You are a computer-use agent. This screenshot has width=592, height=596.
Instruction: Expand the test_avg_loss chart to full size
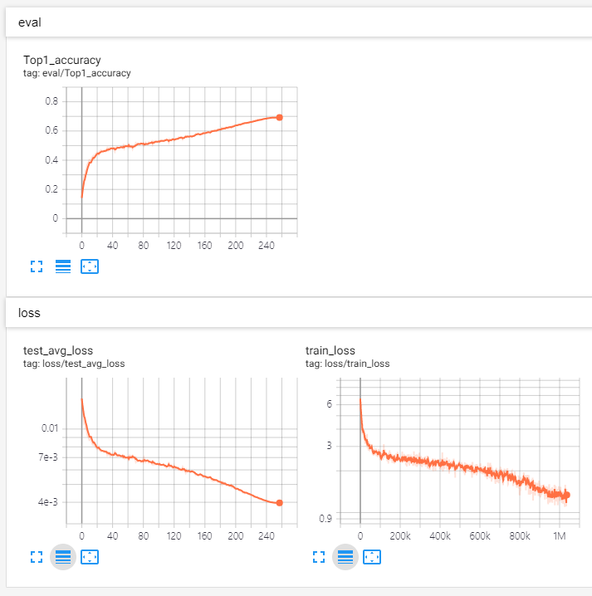coord(36,557)
